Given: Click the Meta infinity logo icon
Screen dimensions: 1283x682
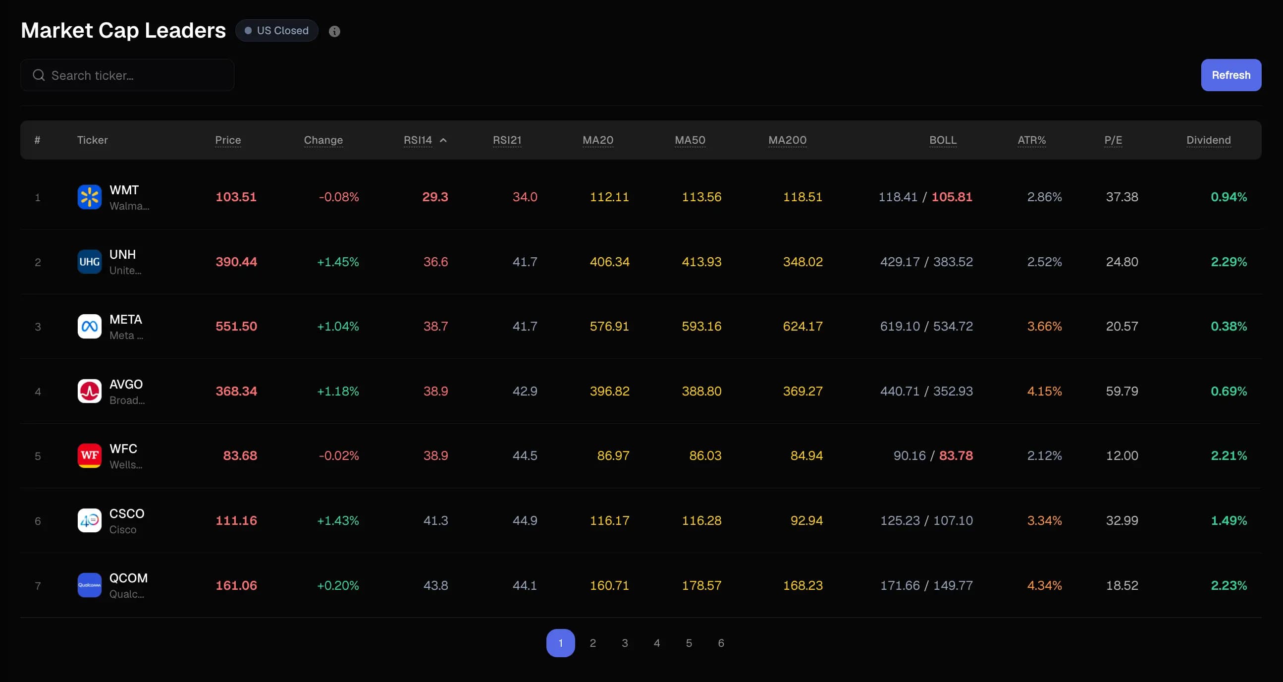Looking at the screenshot, I should [x=90, y=326].
